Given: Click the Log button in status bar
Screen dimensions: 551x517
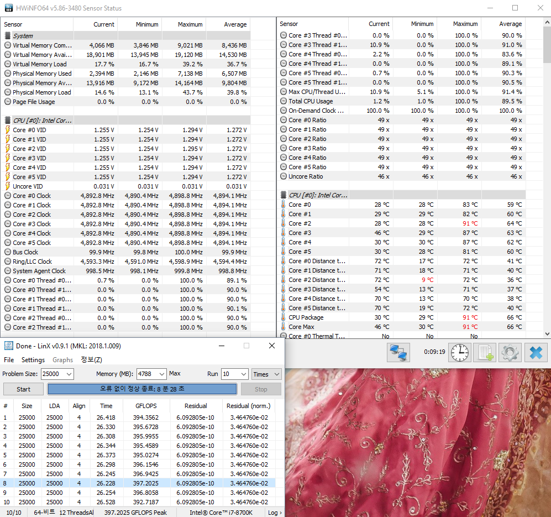Looking at the screenshot, I should (274, 513).
